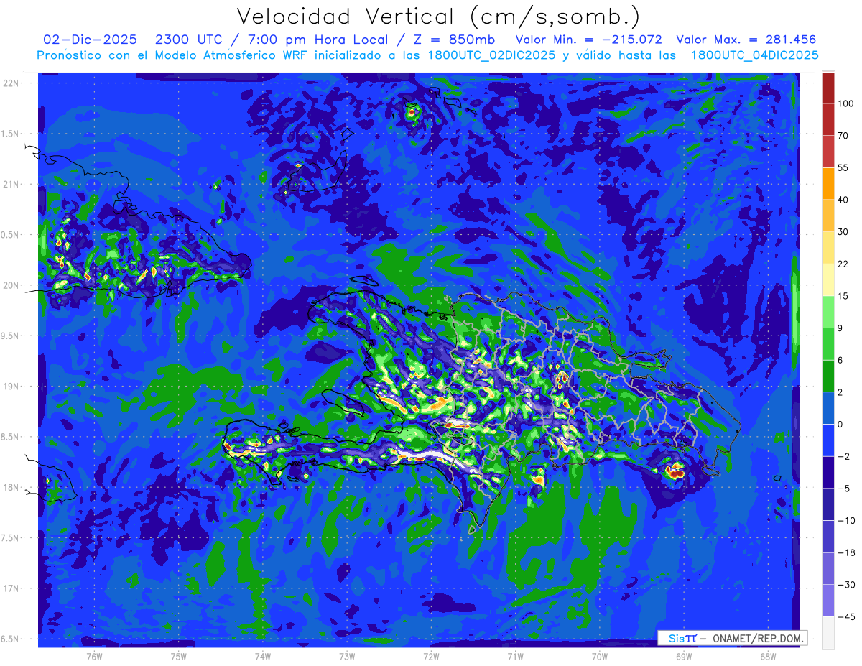The height and width of the screenshot is (666, 862).
Task: Click the latitude label "6.5N"
Action: [11, 639]
